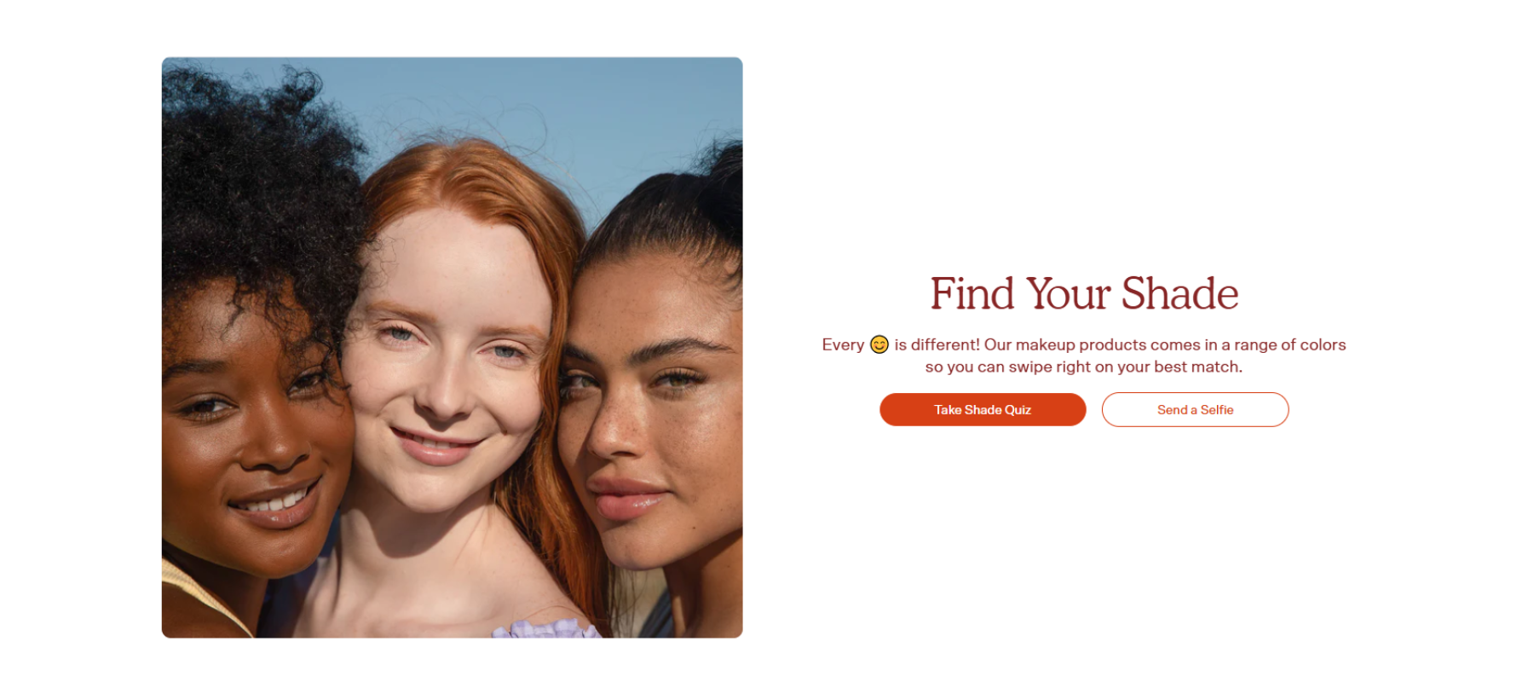Viewport: 1534px width, 682px height.
Task: Click the smiley face emoji in the paragraph
Action: pos(879,344)
